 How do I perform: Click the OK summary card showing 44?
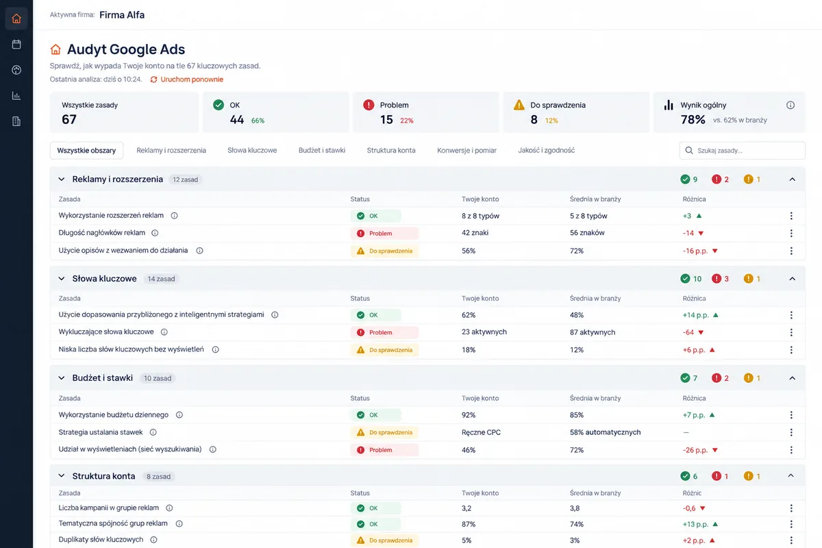click(x=275, y=112)
